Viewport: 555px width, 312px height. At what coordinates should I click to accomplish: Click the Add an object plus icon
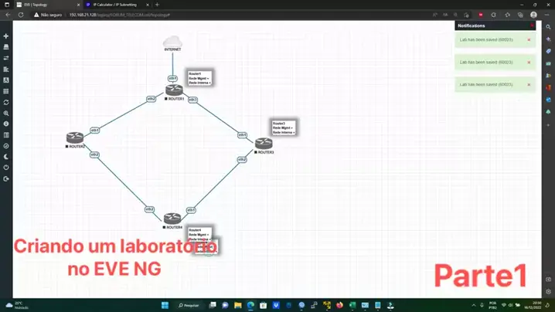6,36
